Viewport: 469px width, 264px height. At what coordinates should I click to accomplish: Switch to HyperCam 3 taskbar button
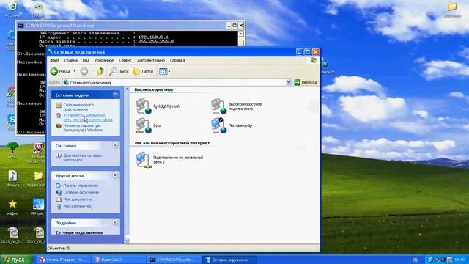[118, 260]
